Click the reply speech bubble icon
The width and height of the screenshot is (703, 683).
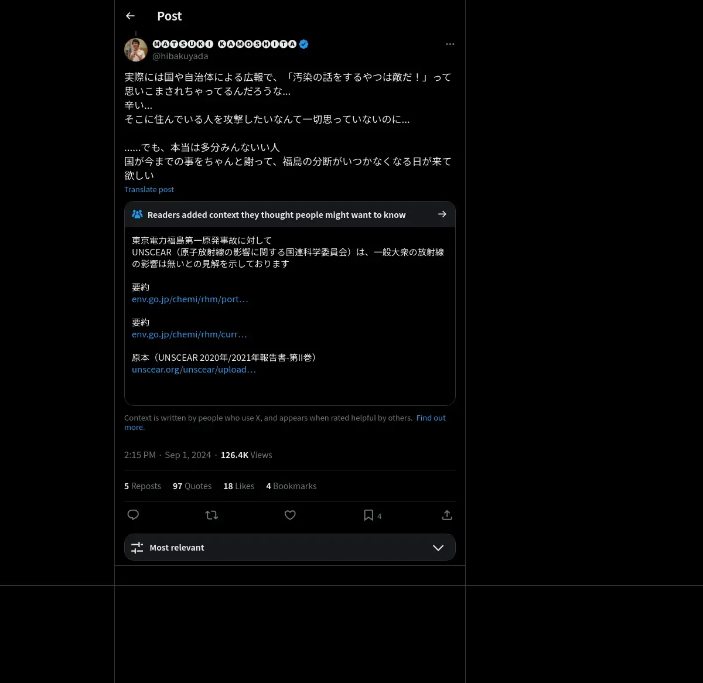pyautogui.click(x=133, y=515)
